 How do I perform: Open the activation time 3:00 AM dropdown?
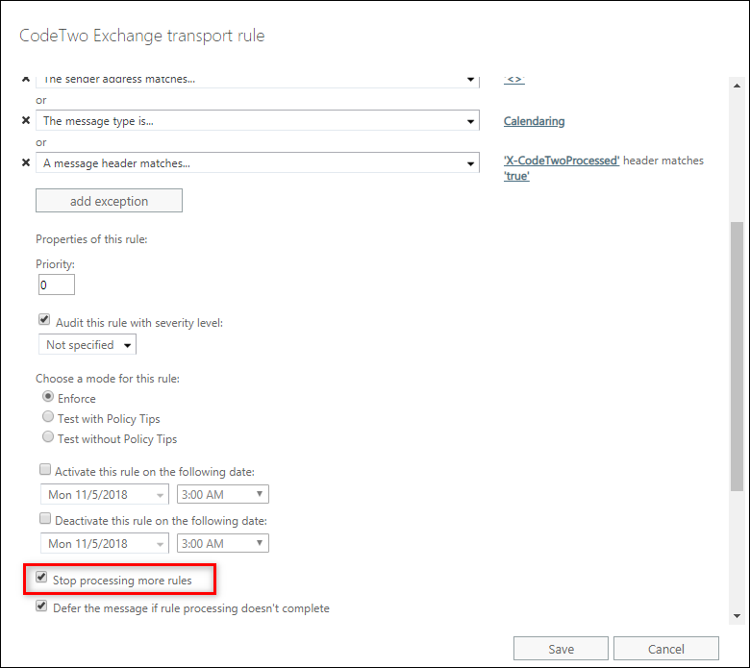(x=223, y=494)
